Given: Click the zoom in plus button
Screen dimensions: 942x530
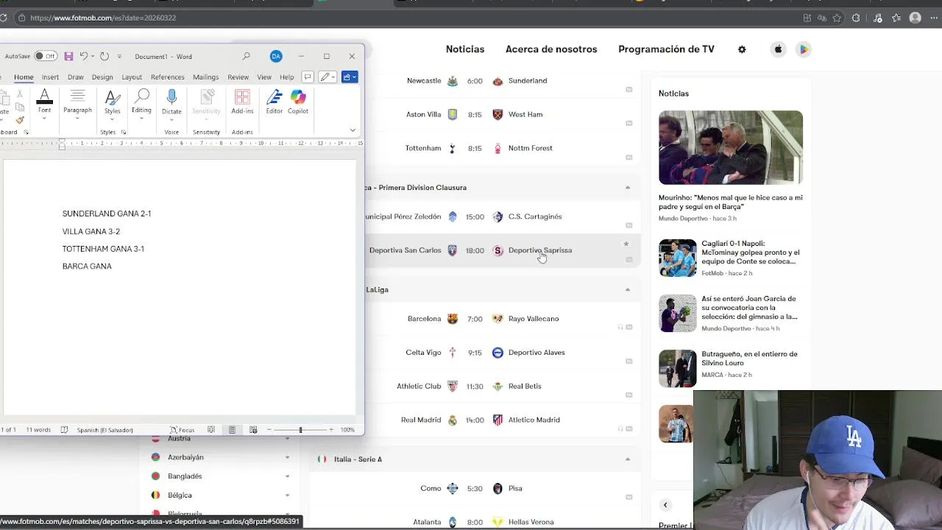Looking at the screenshot, I should pos(331,430).
